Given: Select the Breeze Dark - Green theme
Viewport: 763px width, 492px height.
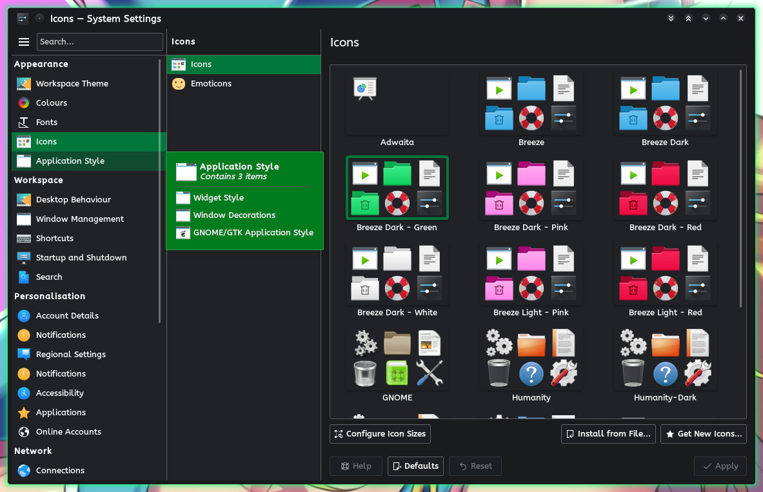Looking at the screenshot, I should pyautogui.click(x=397, y=195).
